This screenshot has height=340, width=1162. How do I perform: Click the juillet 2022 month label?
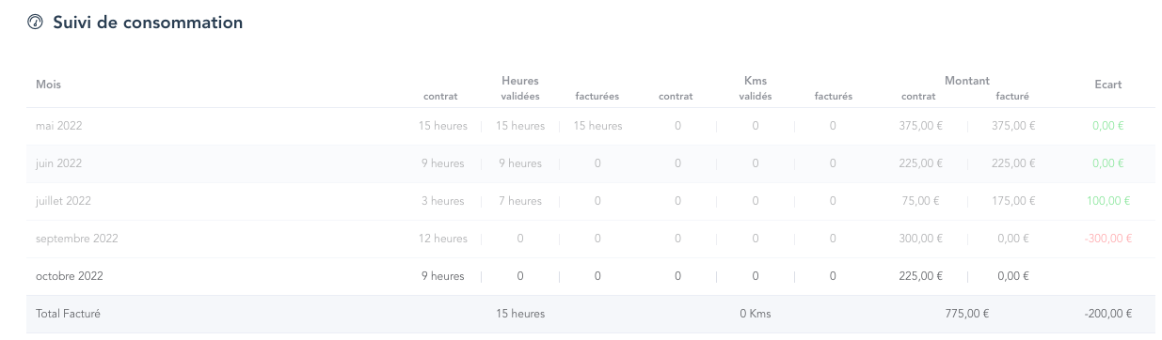pos(63,201)
